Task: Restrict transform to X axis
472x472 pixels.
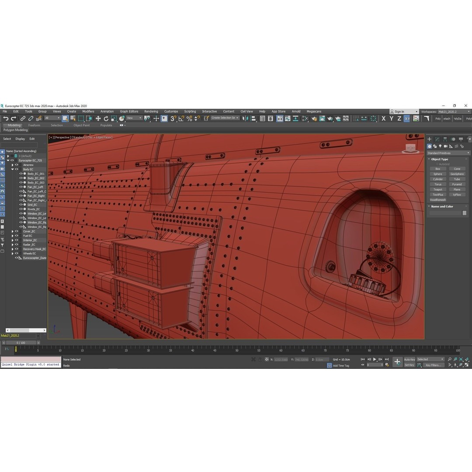Action: point(384,118)
